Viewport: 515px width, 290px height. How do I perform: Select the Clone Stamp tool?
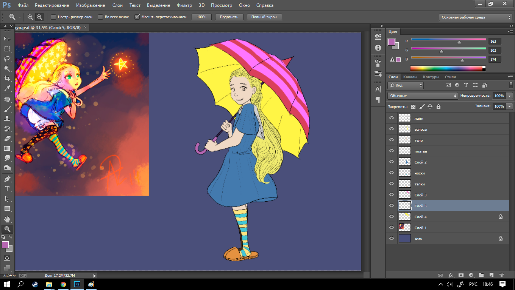click(7, 119)
